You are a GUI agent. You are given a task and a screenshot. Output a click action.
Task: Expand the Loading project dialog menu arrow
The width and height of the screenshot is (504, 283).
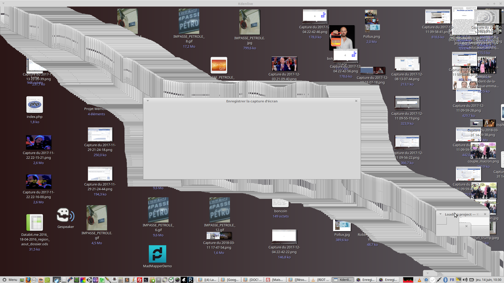tap(440, 214)
